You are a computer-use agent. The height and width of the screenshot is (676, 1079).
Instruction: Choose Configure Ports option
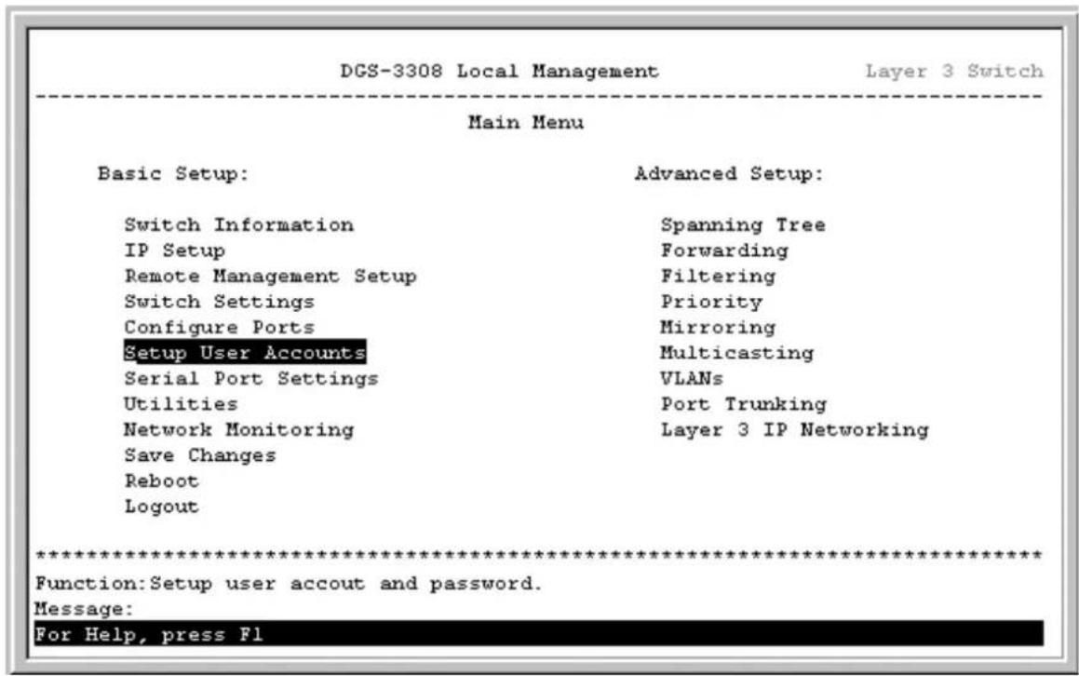pos(220,327)
